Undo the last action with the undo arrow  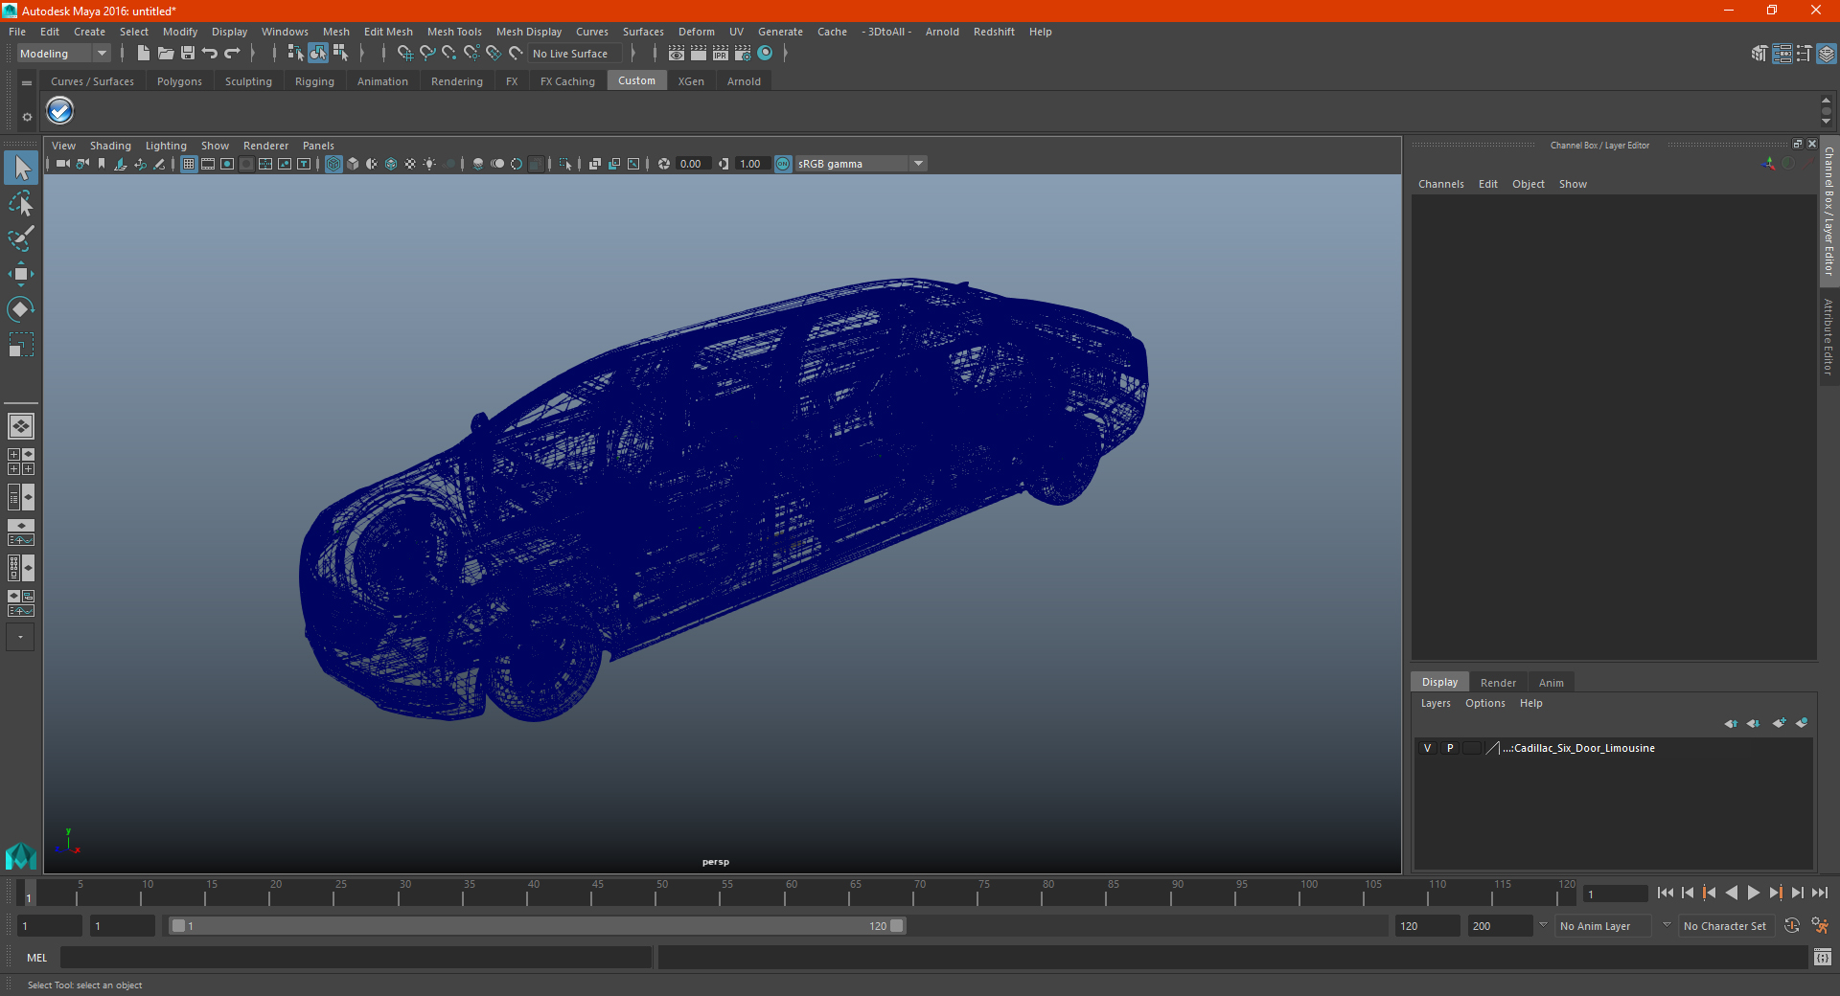pos(209,54)
